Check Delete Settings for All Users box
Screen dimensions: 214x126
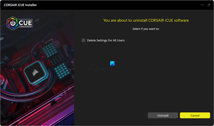click(x=83, y=40)
